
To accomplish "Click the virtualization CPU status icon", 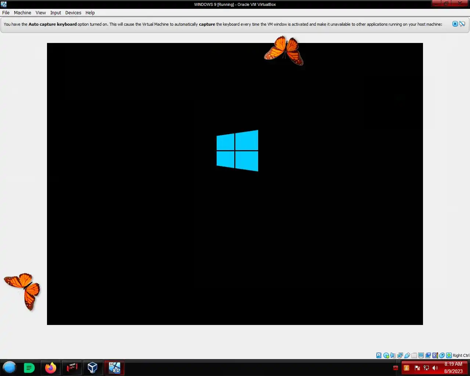I will point(435,355).
